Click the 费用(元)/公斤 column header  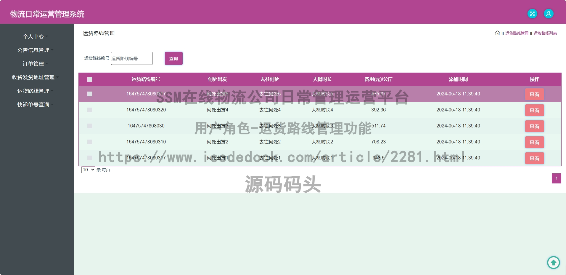tap(378, 79)
